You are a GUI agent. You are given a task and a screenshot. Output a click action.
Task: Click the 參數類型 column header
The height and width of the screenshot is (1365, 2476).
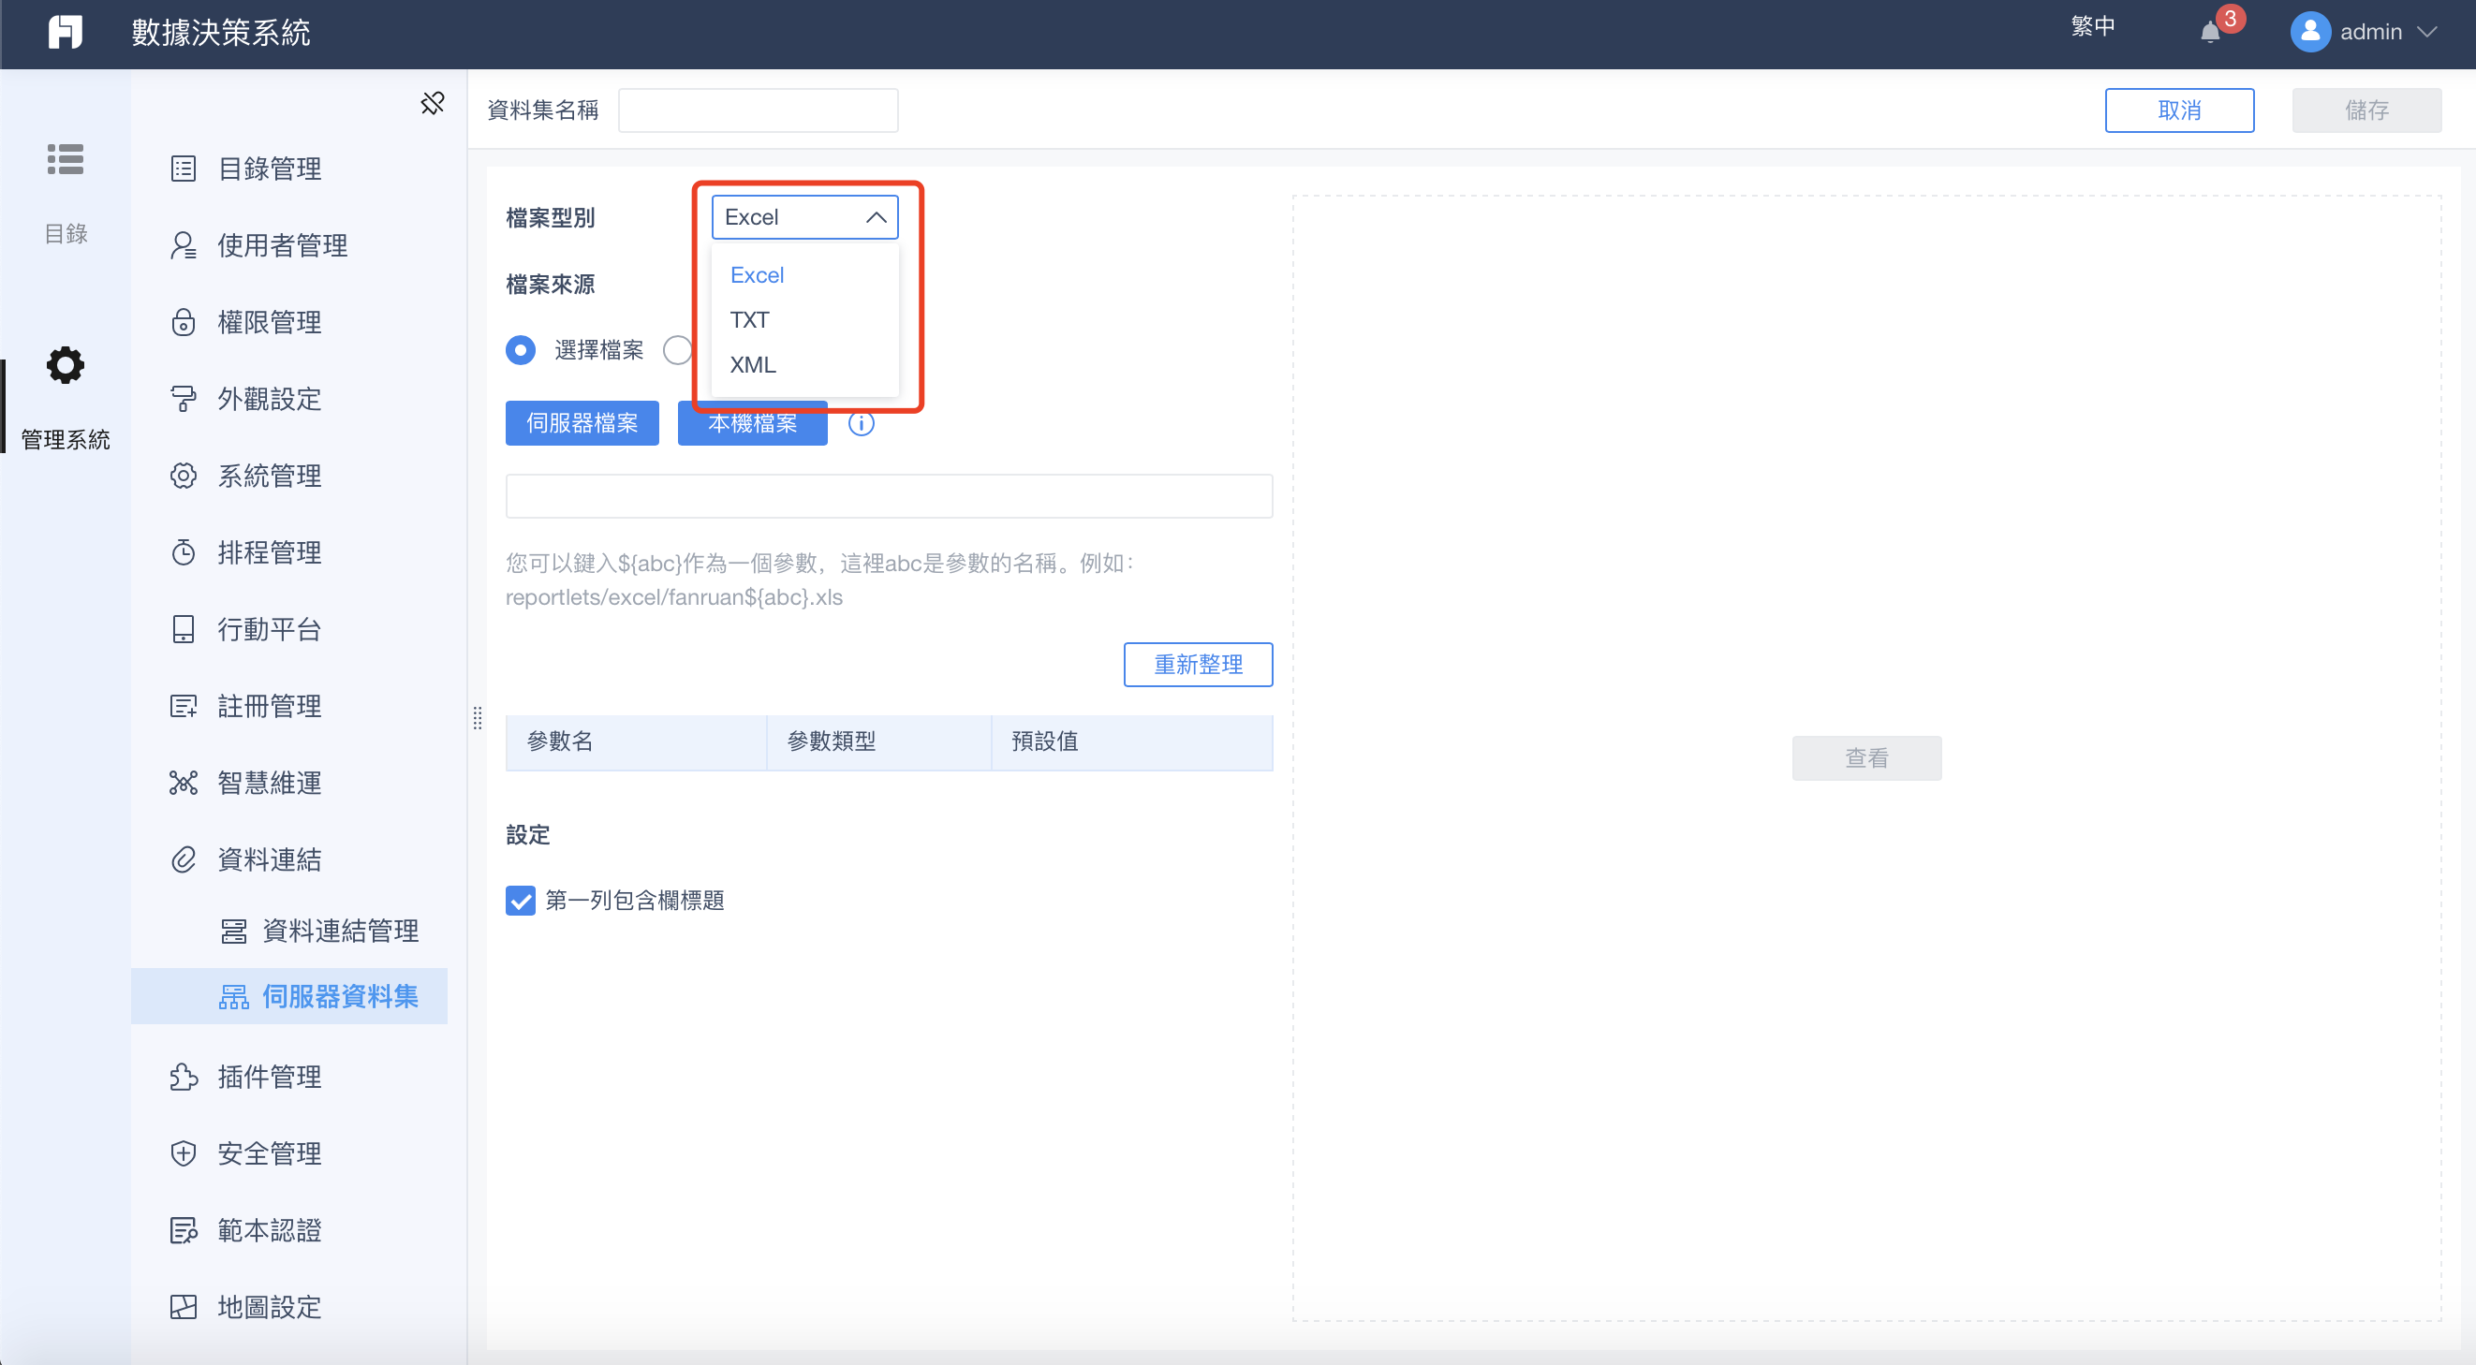(878, 741)
